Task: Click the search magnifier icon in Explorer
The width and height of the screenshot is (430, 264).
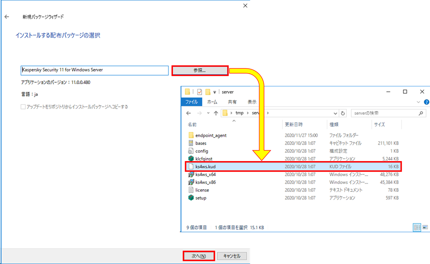Action: pos(421,113)
